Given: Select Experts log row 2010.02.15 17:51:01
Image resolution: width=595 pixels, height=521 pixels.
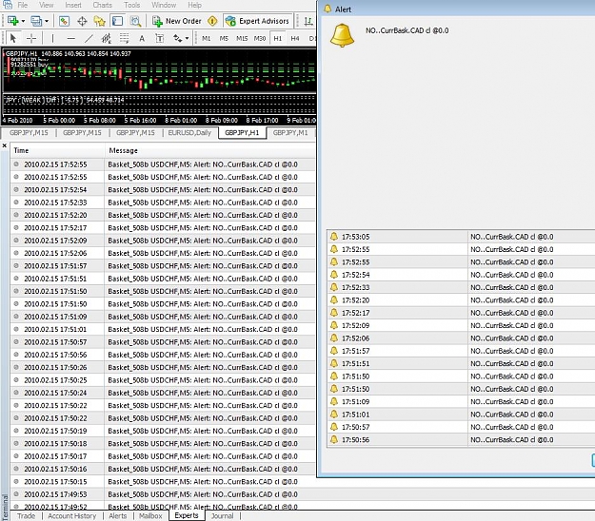Looking at the screenshot, I should point(163,329).
